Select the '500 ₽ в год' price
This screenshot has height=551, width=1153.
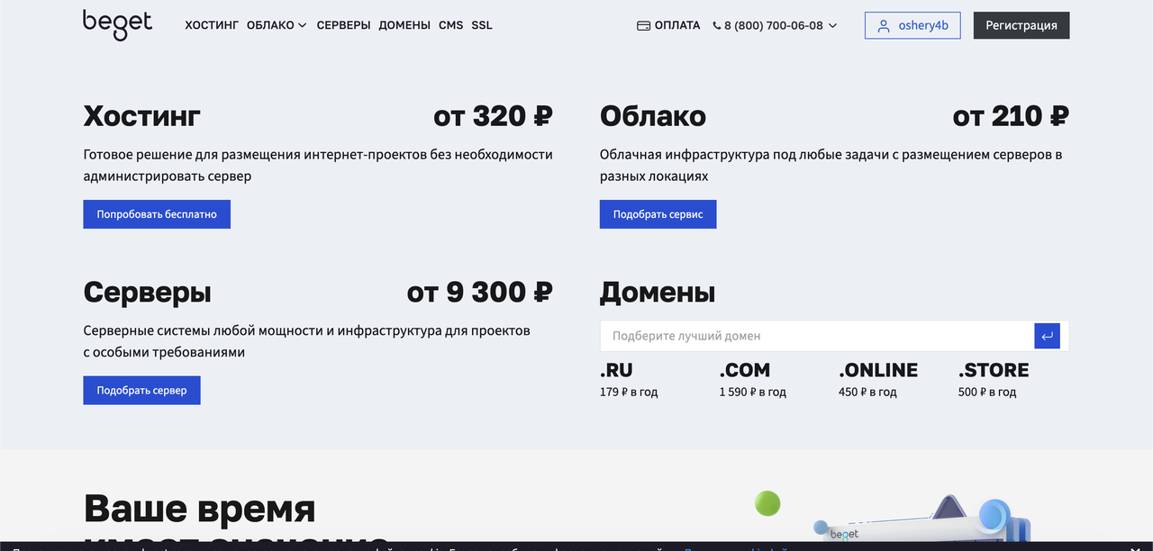tap(987, 393)
